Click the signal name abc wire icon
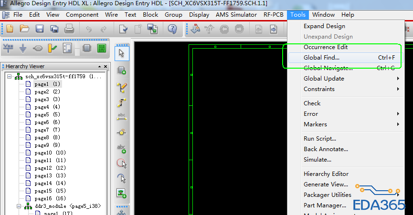This screenshot has height=215, width=413. (x=121, y=117)
